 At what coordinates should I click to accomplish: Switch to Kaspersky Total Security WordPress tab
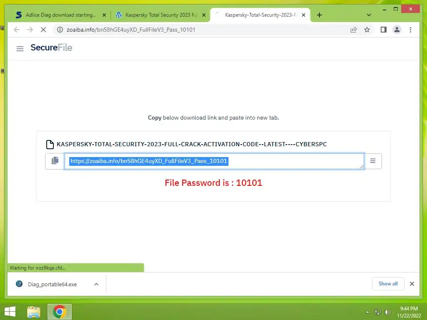[161, 15]
